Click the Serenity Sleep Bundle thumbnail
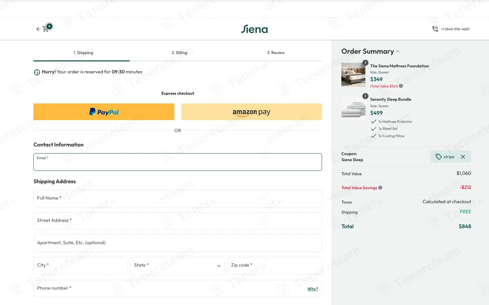This screenshot has height=305, width=489. pyautogui.click(x=353, y=108)
